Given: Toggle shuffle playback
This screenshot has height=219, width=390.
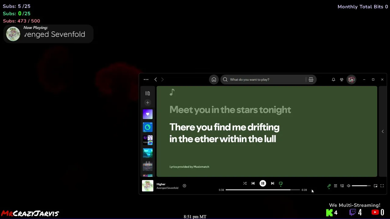Looking at the screenshot, I should pyautogui.click(x=245, y=183).
